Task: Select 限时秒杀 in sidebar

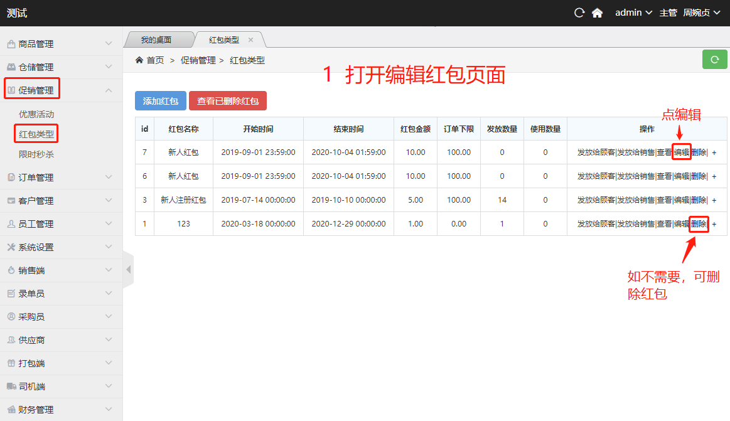Action: pyautogui.click(x=36, y=154)
